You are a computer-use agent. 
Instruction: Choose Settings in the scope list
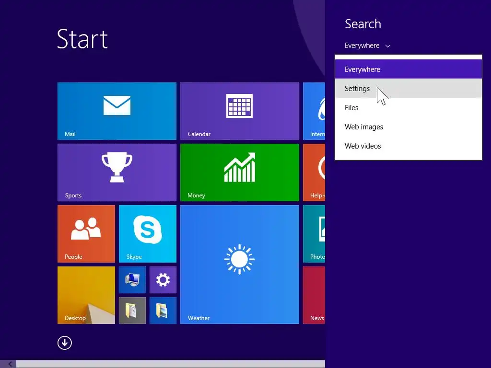click(x=409, y=88)
